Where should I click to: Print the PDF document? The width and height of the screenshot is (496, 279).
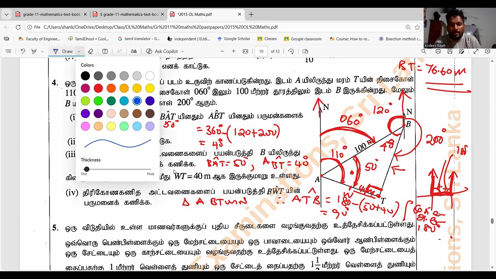click(x=438, y=51)
